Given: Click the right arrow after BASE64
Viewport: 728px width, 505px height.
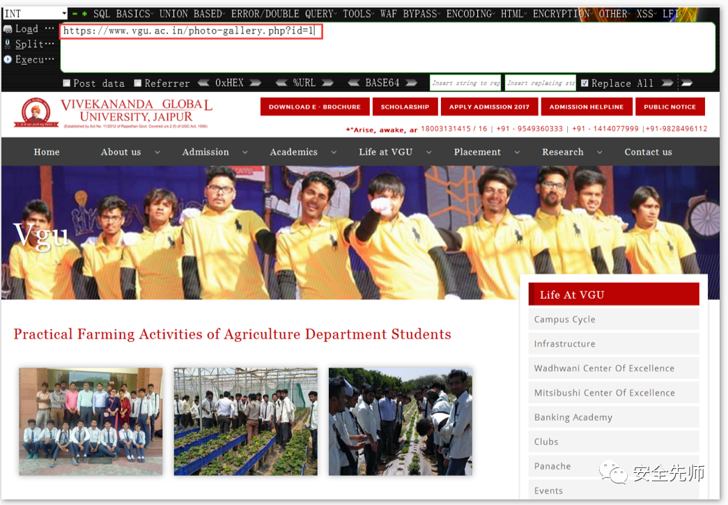Looking at the screenshot, I should tap(411, 83).
